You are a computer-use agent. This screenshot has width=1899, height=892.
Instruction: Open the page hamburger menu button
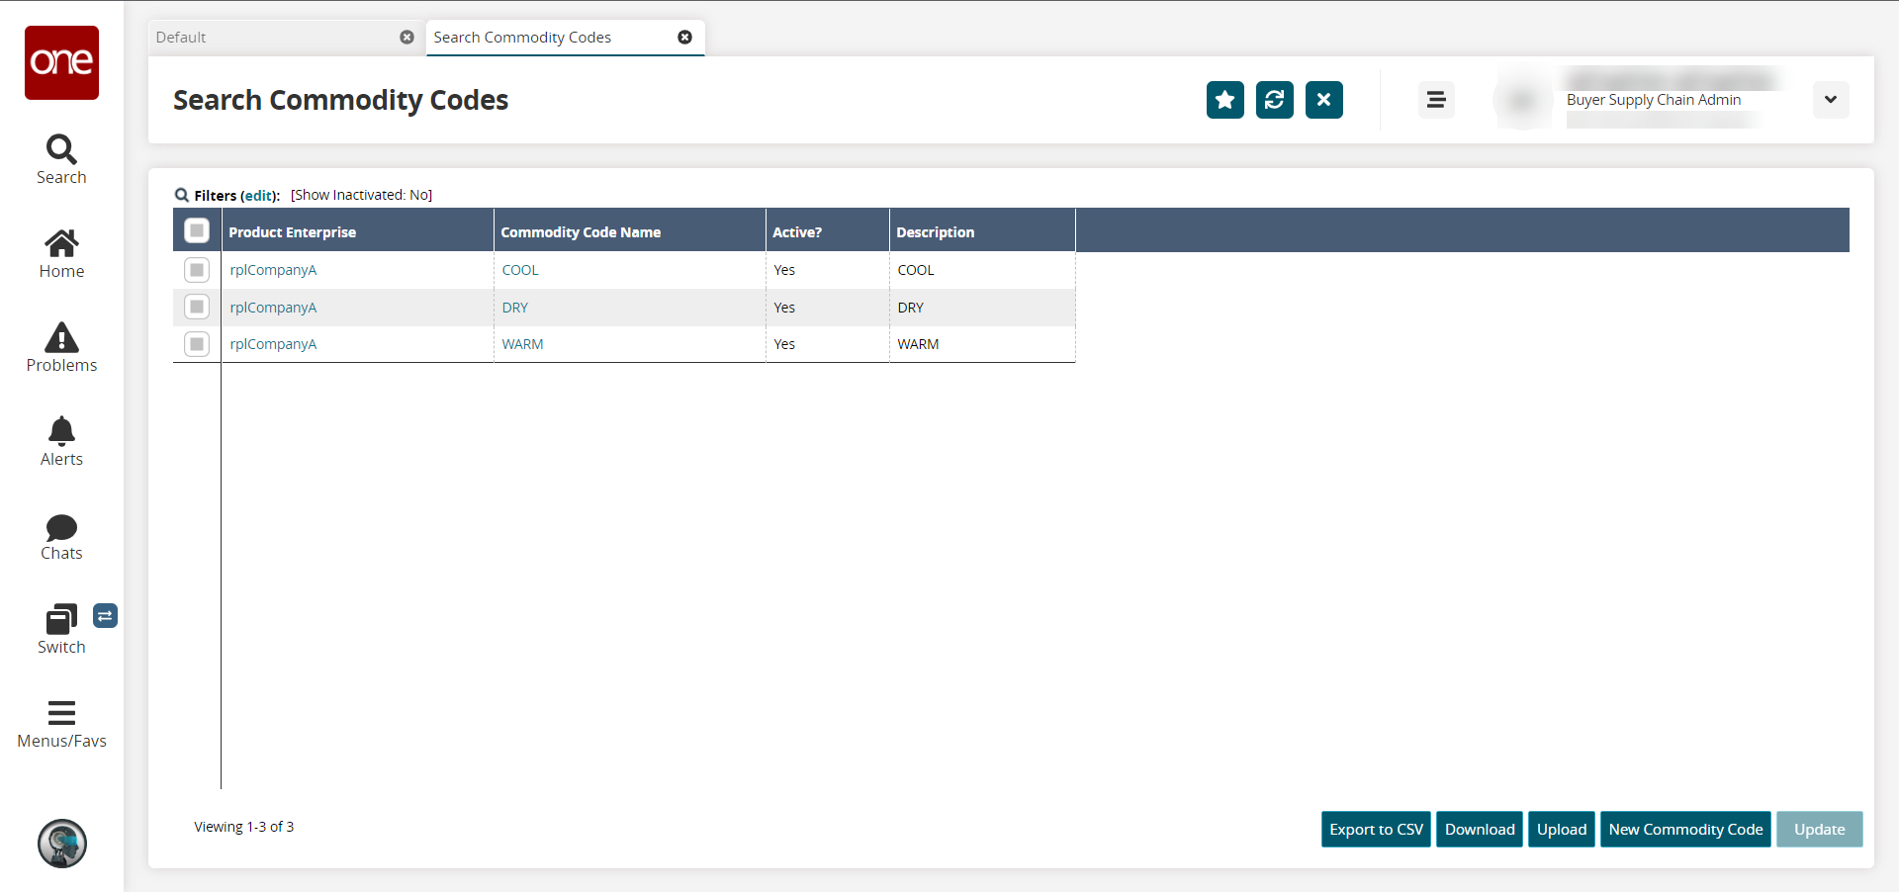pyautogui.click(x=1435, y=100)
